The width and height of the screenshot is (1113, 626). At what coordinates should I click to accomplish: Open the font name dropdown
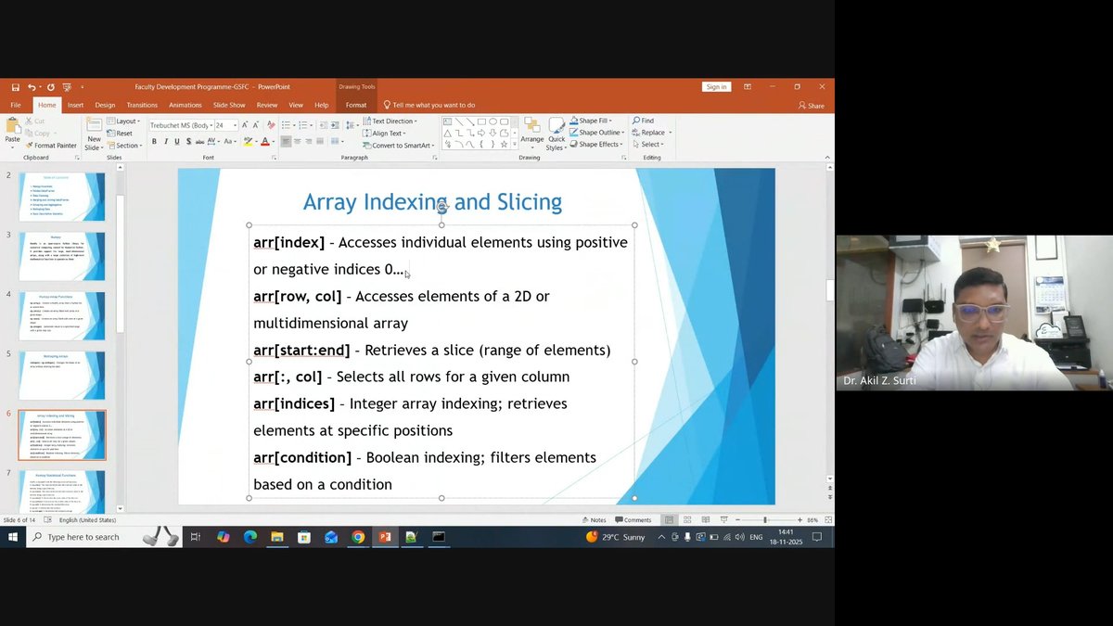coord(211,125)
